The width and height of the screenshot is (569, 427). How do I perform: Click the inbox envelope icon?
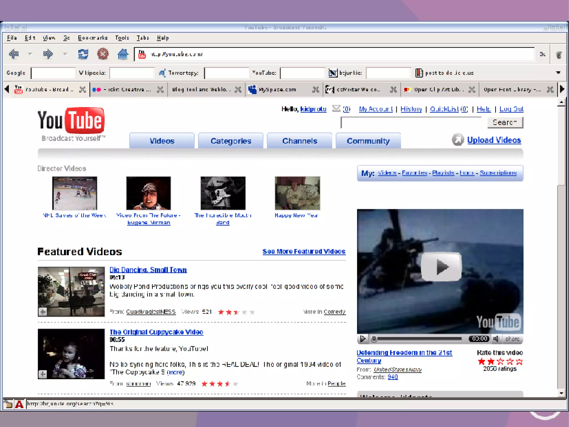336,108
